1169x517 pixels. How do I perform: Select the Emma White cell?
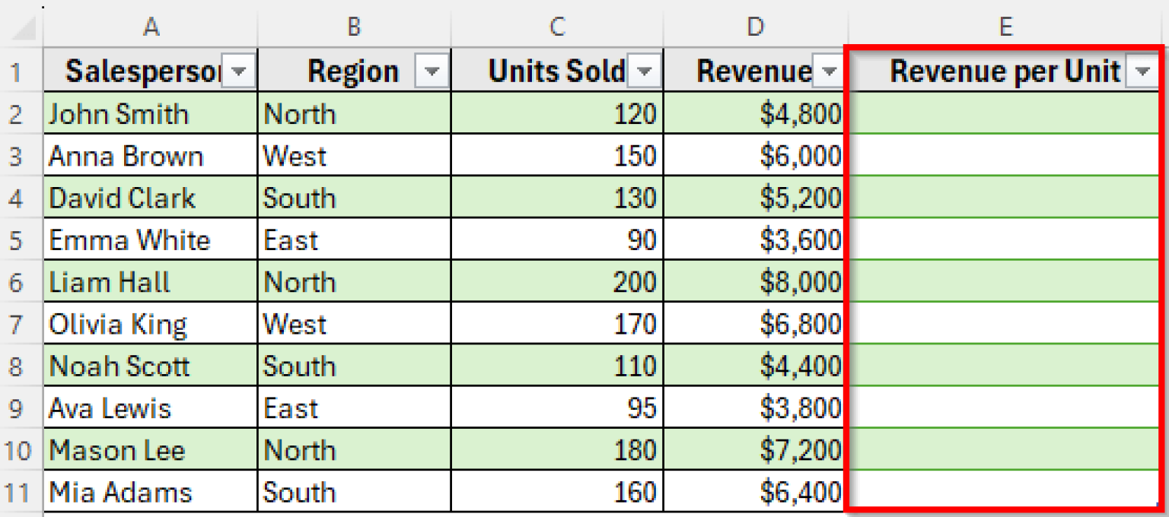pyautogui.click(x=151, y=240)
